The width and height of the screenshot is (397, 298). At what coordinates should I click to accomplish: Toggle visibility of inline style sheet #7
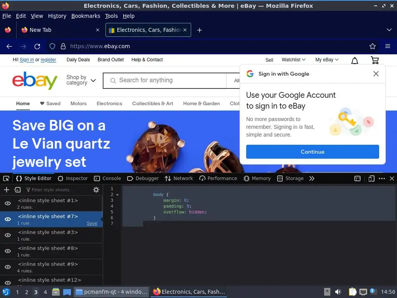(x=8, y=220)
